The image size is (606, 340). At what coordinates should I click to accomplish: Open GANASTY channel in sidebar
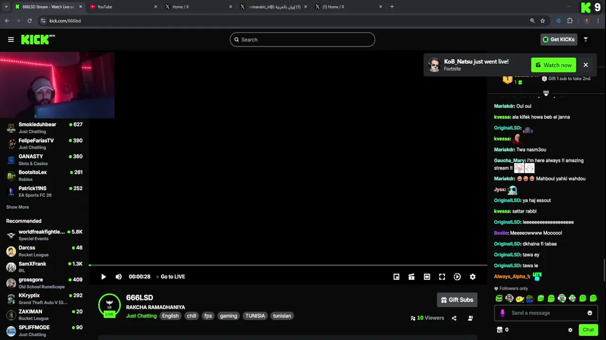(x=45, y=160)
